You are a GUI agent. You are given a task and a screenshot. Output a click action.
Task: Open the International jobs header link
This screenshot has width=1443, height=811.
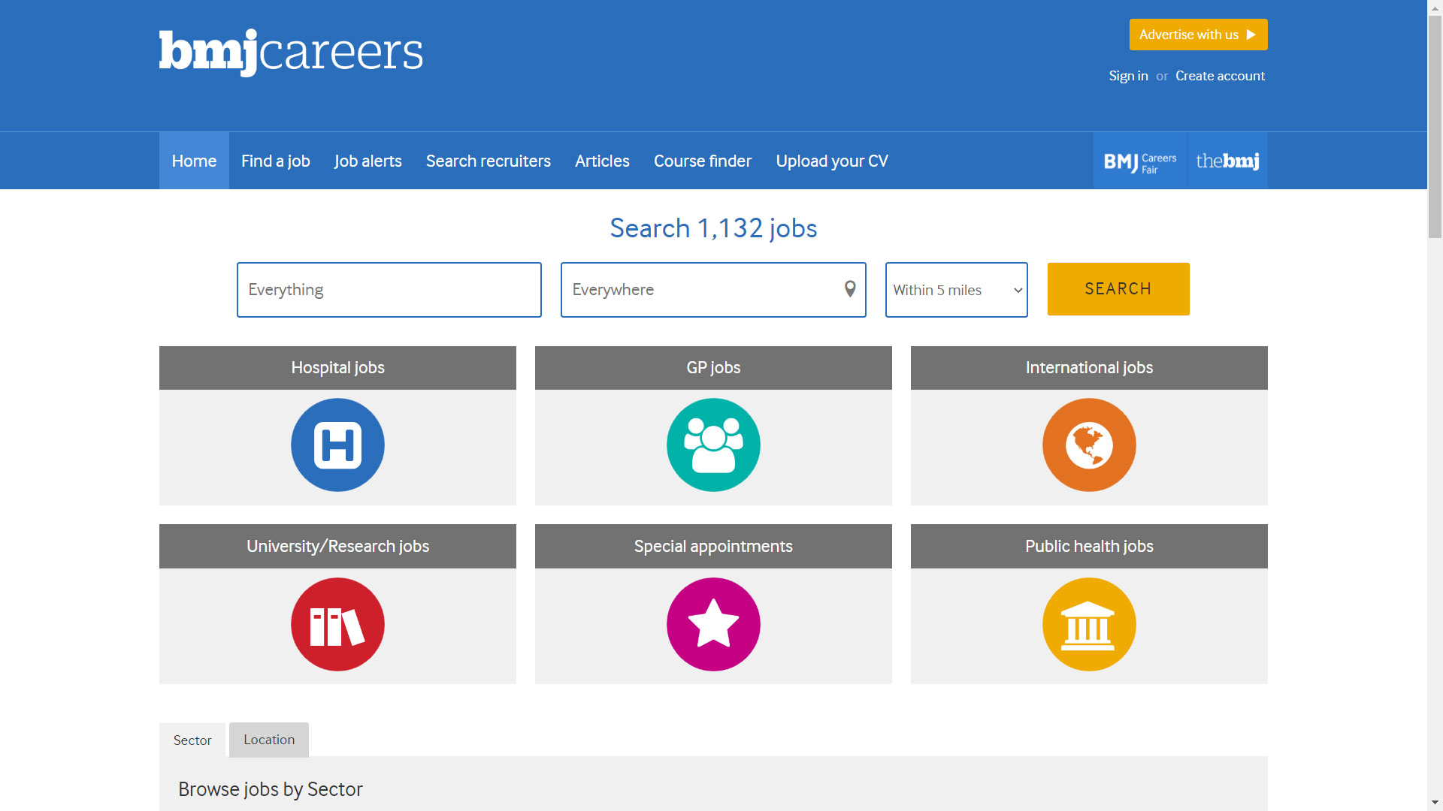click(1089, 368)
